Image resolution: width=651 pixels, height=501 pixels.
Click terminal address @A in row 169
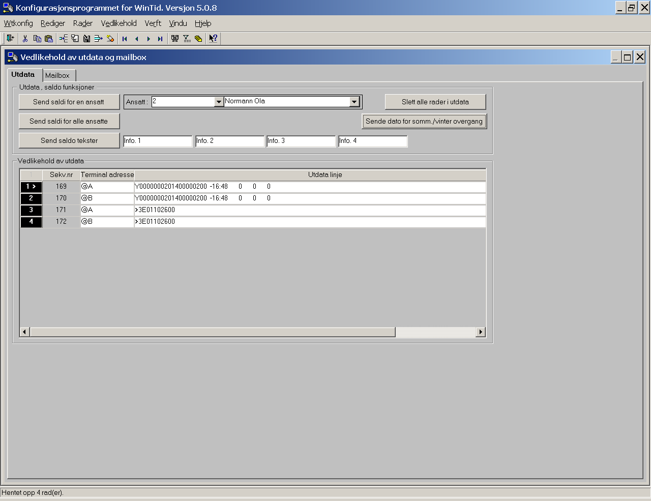(x=107, y=187)
